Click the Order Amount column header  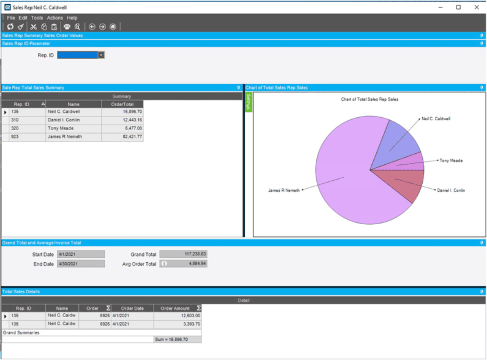coord(178,308)
